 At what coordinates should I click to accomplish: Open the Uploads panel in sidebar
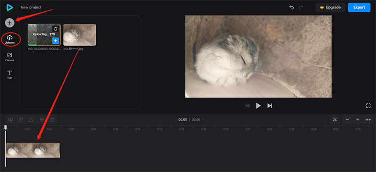[10, 39]
